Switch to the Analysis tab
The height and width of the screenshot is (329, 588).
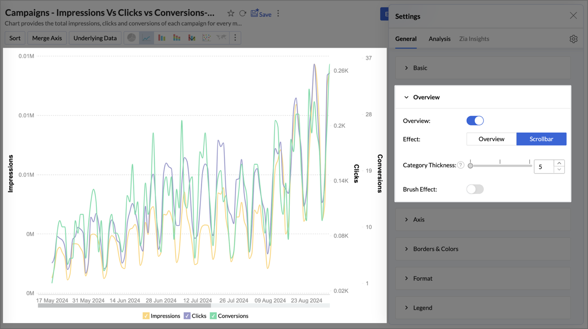(439, 39)
